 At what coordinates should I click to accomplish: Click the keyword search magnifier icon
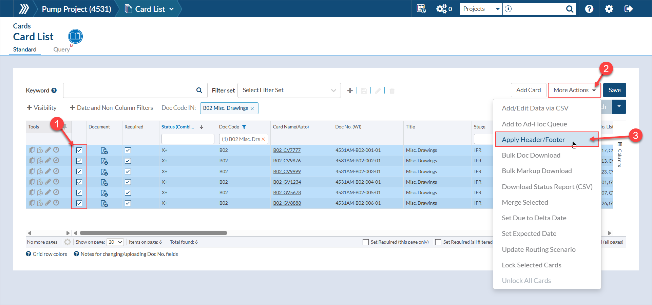pos(199,90)
